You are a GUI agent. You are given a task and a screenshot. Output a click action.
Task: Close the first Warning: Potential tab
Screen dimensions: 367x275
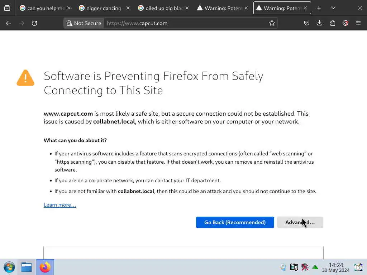click(246, 8)
